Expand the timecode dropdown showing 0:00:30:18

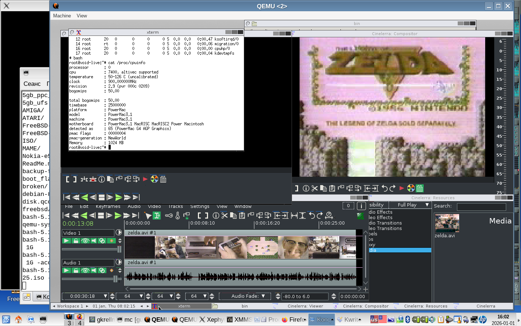[x=106, y=296]
